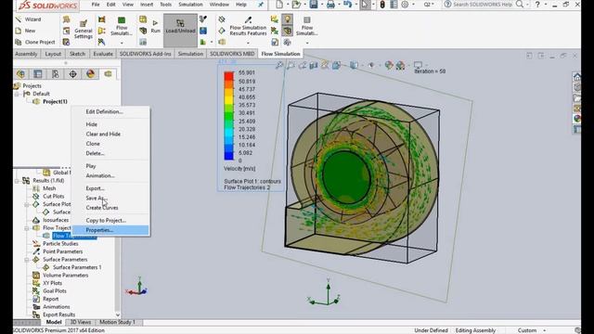Open dropdown arrow beside the Options gear
The image size is (594, 334).
click(413, 5)
